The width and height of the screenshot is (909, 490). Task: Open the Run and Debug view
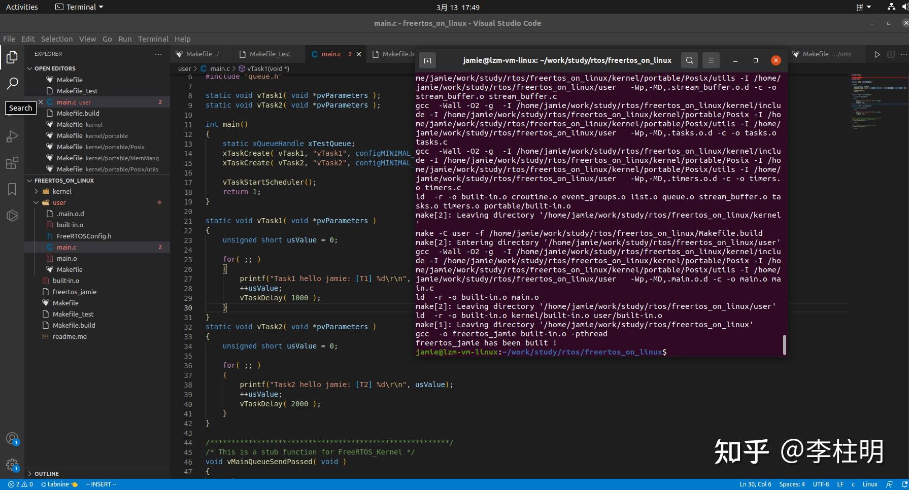pyautogui.click(x=12, y=136)
